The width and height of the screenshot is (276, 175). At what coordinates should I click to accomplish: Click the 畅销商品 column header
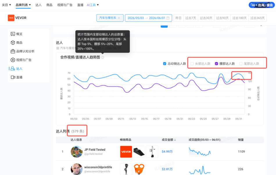126,140
